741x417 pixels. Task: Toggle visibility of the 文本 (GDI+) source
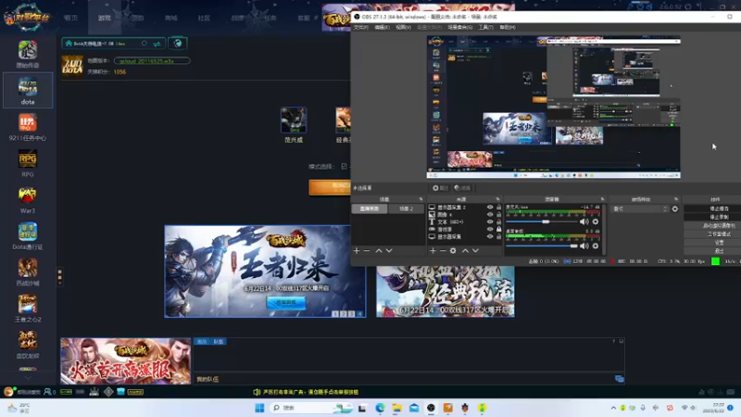490,221
